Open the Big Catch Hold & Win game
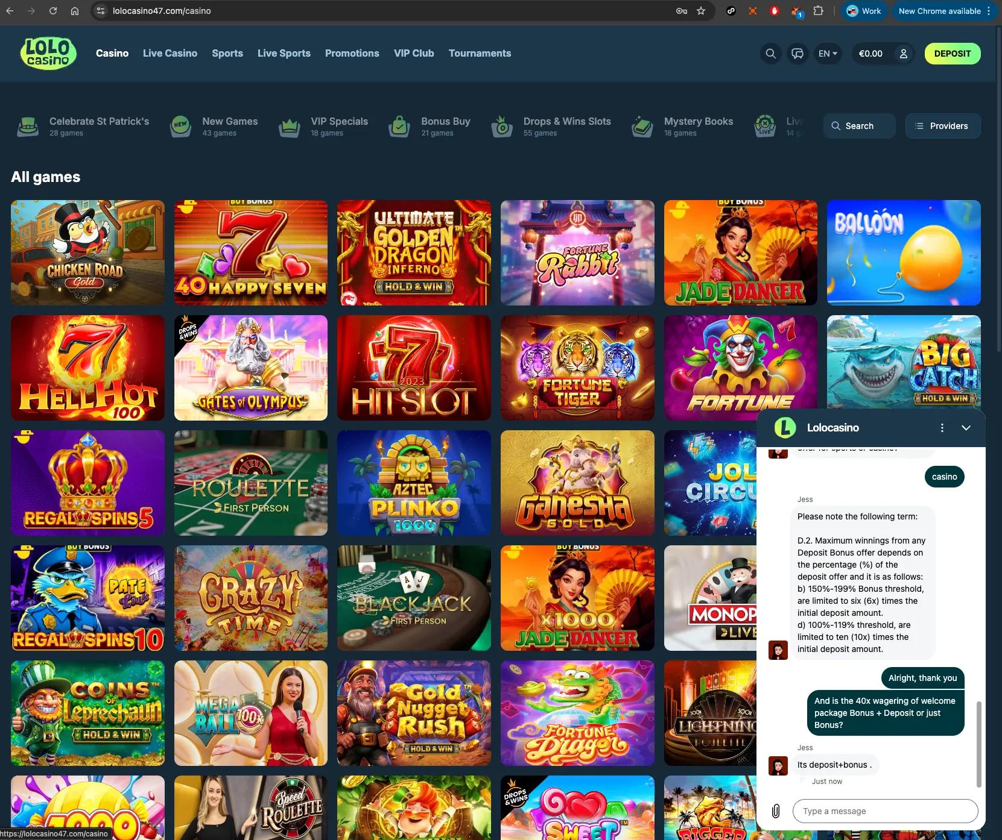Viewport: 1002px width, 840px height. click(x=904, y=362)
